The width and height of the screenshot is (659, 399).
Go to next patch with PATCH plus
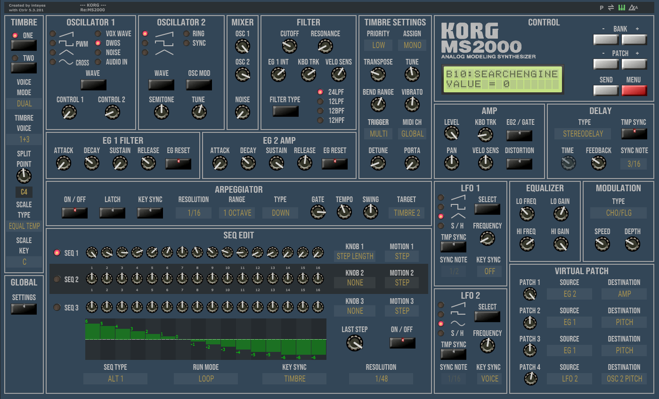coord(634,64)
